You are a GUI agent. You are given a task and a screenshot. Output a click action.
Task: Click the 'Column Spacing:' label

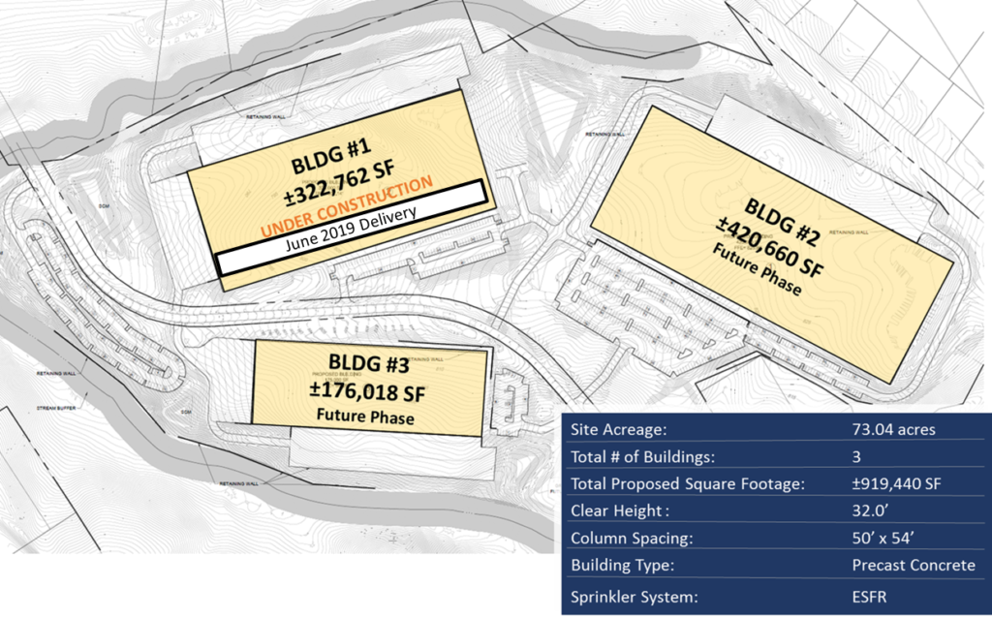(x=632, y=539)
